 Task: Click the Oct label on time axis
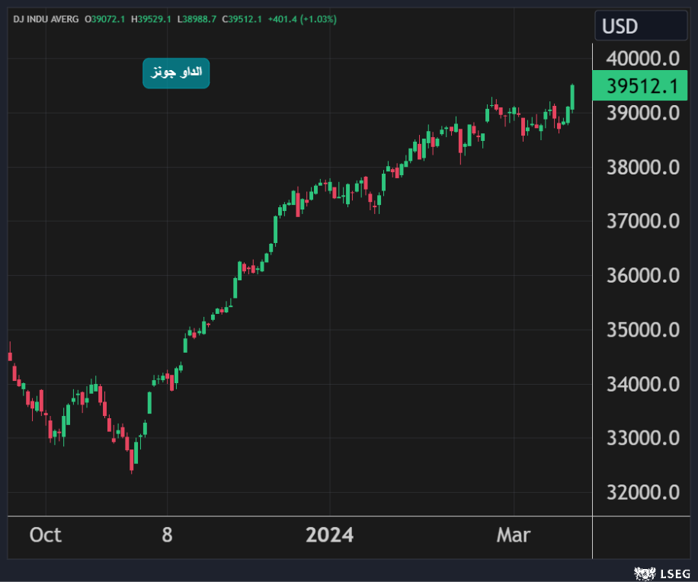pos(45,536)
